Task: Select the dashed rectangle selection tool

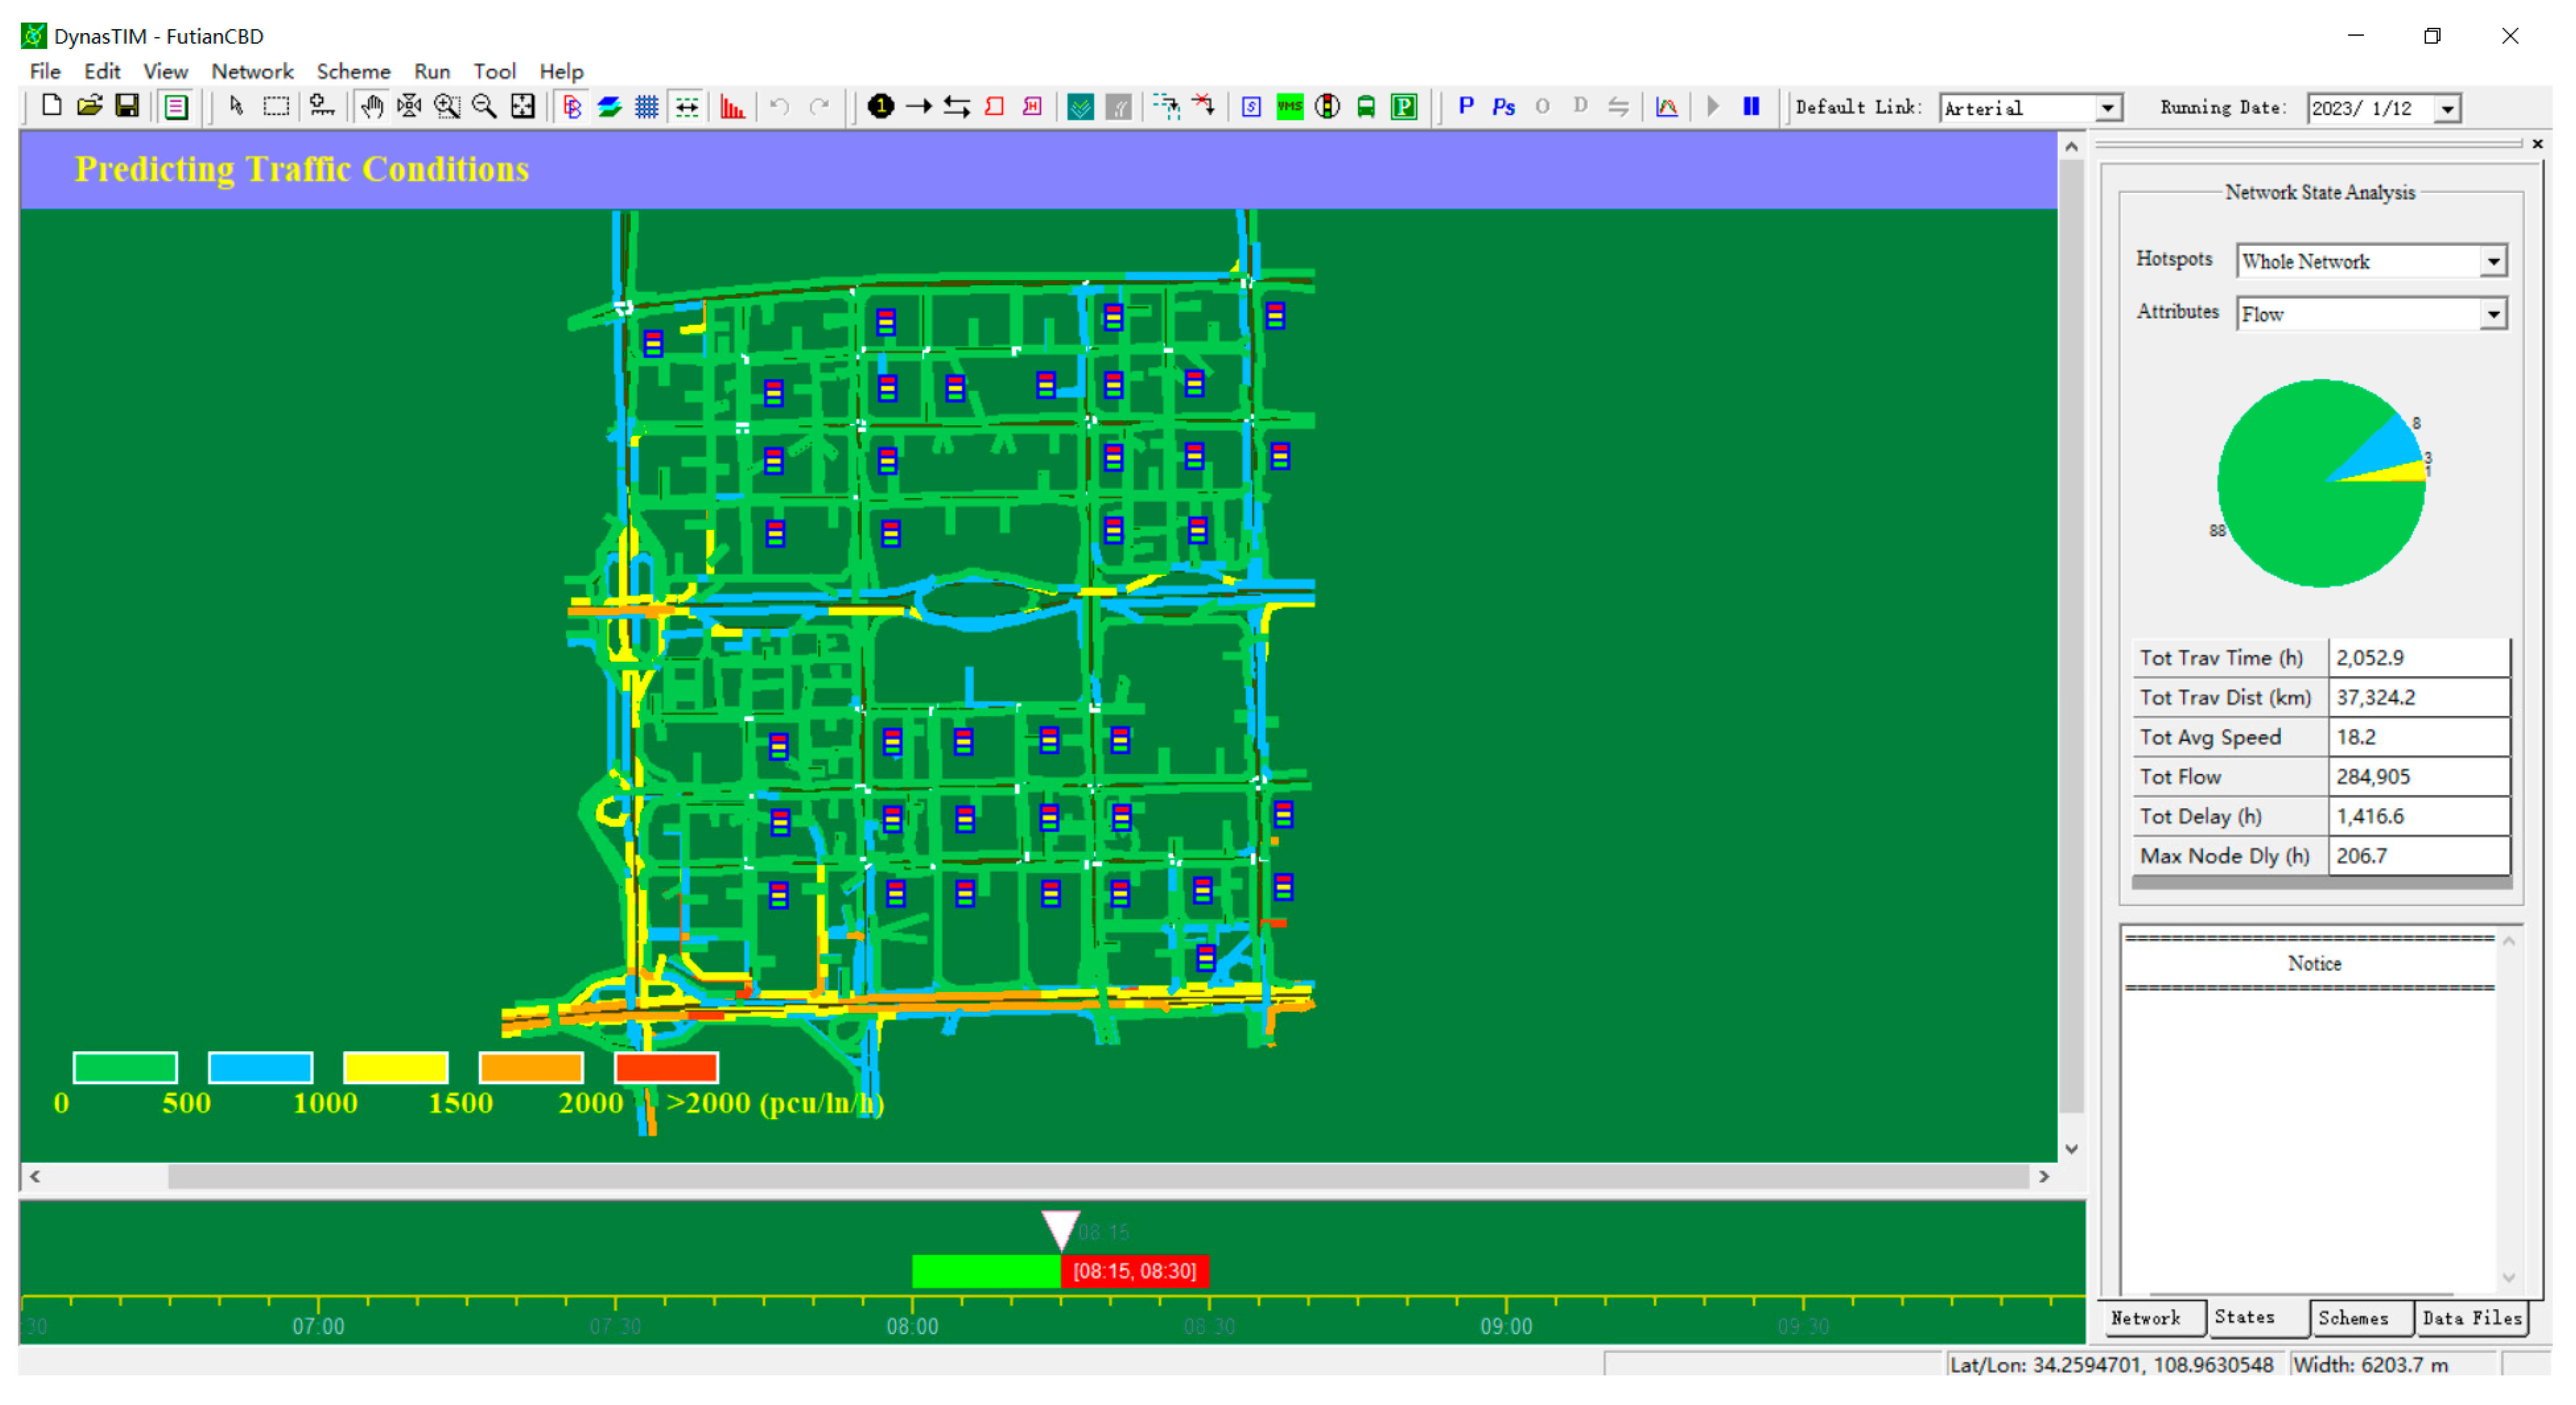Action: (x=275, y=106)
